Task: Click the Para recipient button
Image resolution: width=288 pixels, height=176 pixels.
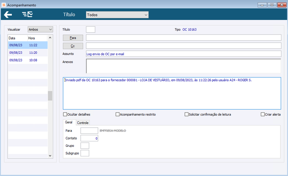Action: pos(73,38)
